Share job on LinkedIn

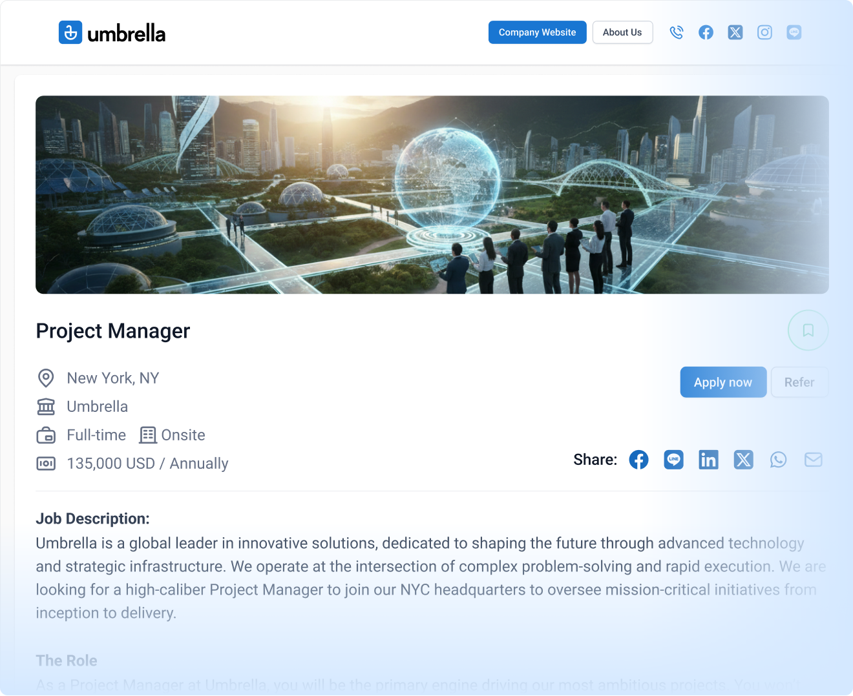[x=709, y=460]
